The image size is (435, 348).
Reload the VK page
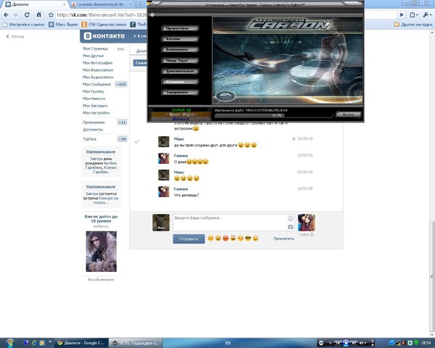27,14
